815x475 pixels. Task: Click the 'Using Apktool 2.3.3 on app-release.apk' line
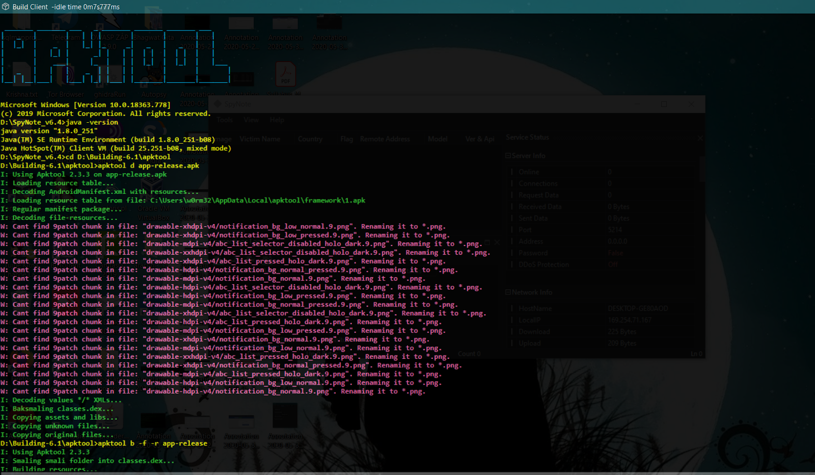pyautogui.click(x=84, y=174)
